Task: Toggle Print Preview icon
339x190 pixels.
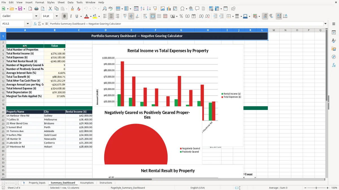Action: [42, 9]
